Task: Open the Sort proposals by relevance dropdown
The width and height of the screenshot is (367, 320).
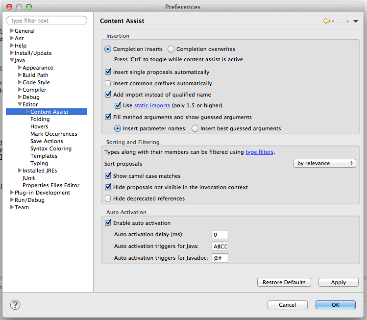Action: coord(325,163)
